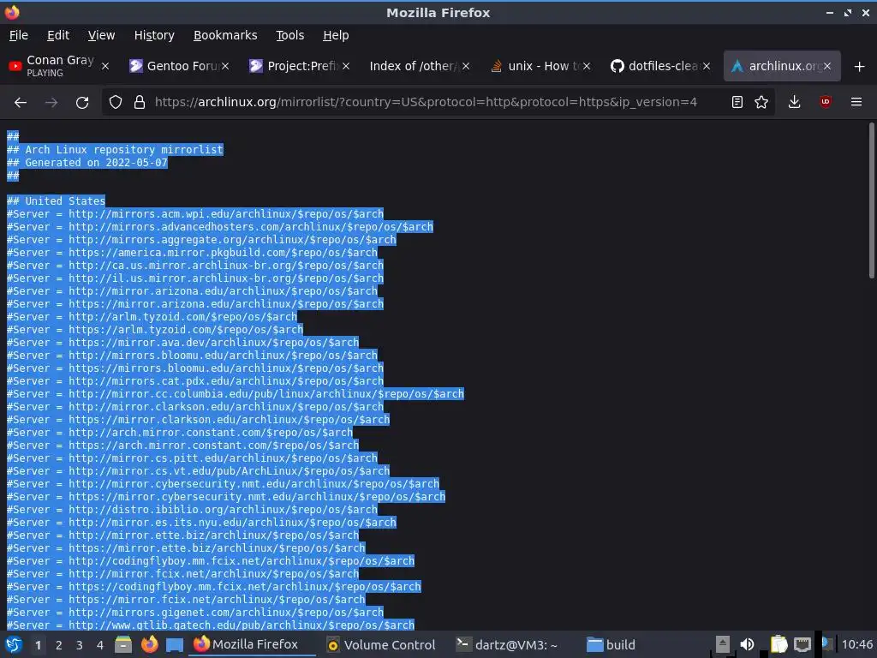877x658 pixels.
Task: Open the History menu
Action: point(154,35)
